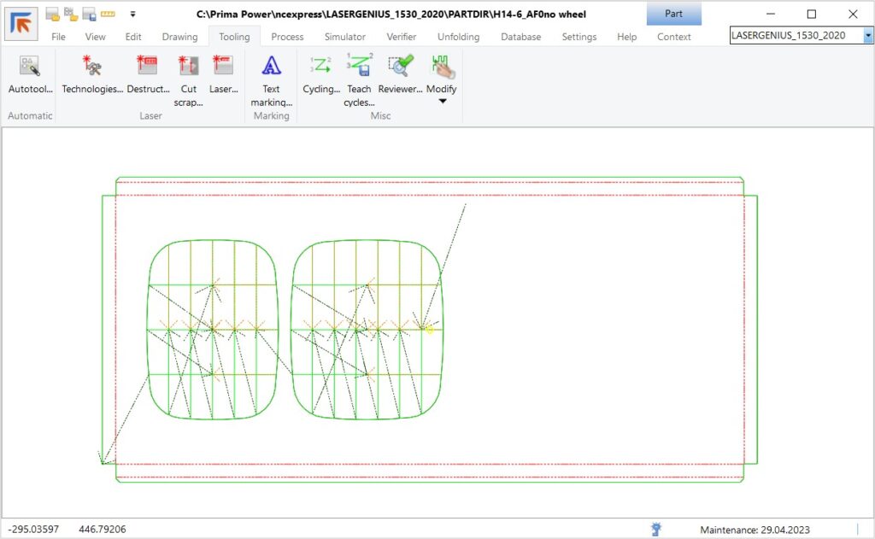Open the laser Technologies dialog
Image resolution: width=875 pixels, height=539 pixels.
(92, 75)
